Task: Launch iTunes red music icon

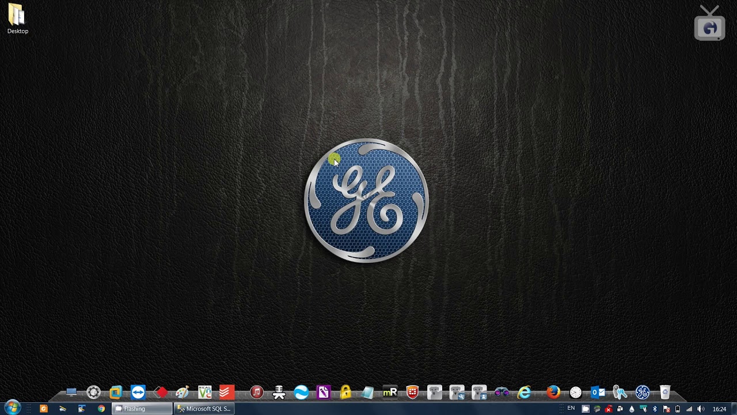Action: coord(257,393)
